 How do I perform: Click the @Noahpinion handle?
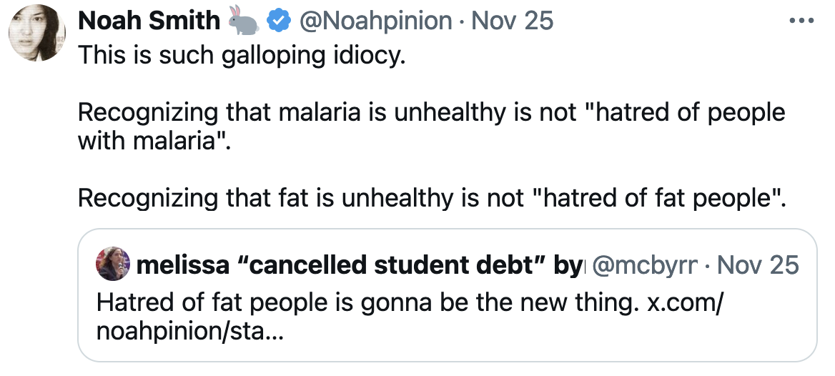375,21
